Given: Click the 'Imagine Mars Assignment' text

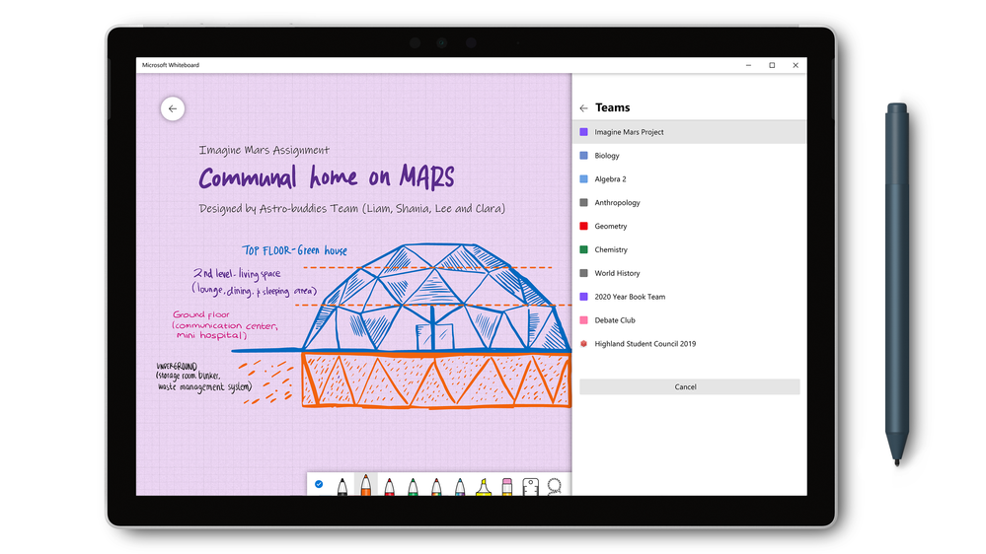Looking at the screenshot, I should point(265,150).
